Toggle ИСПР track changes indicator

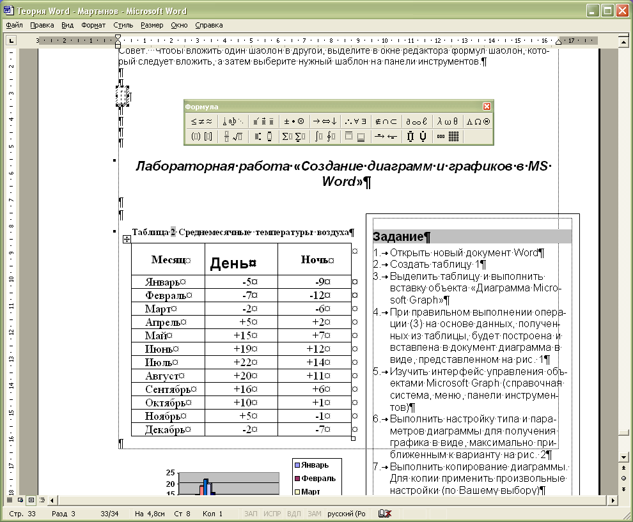[272, 514]
